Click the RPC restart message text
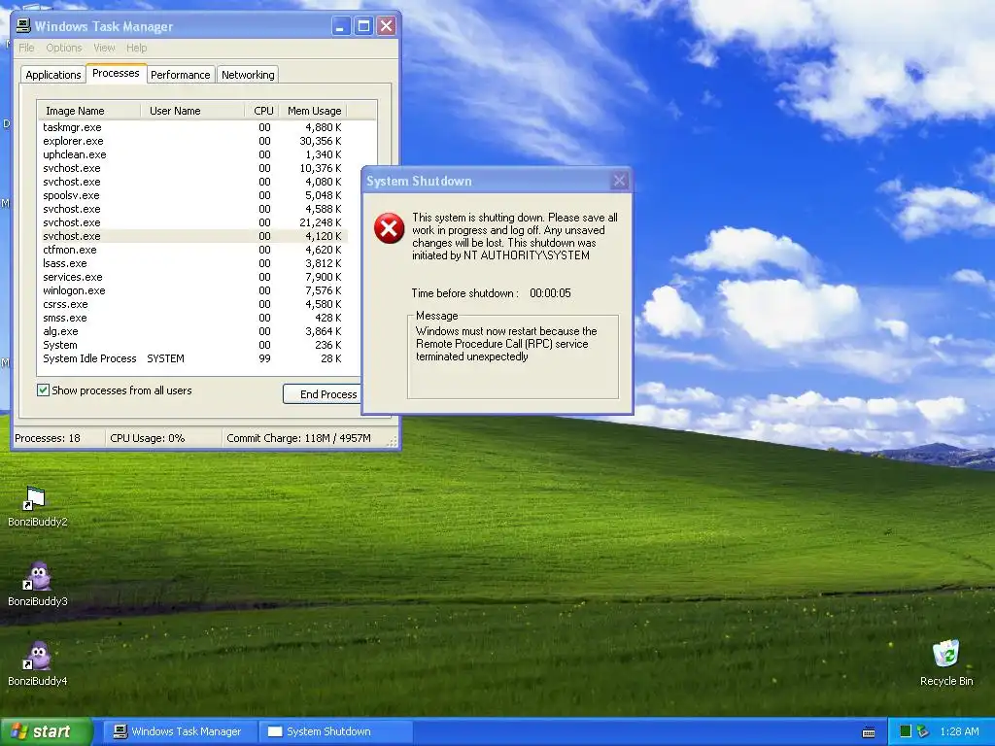995x746 pixels. tap(506, 344)
